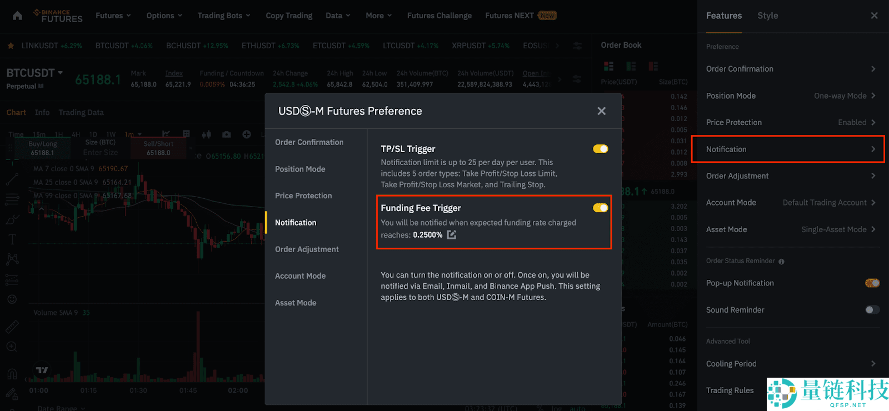The height and width of the screenshot is (411, 889).
Task: Close the USDⓈ-M Futures Preference dialog
Action: (601, 111)
